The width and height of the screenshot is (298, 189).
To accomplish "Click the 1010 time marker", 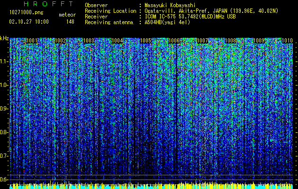I will click(x=287, y=41).
